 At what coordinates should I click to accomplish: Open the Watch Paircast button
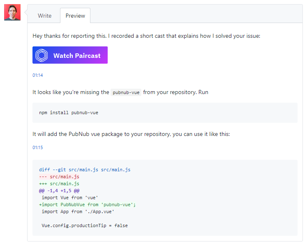pos(70,55)
